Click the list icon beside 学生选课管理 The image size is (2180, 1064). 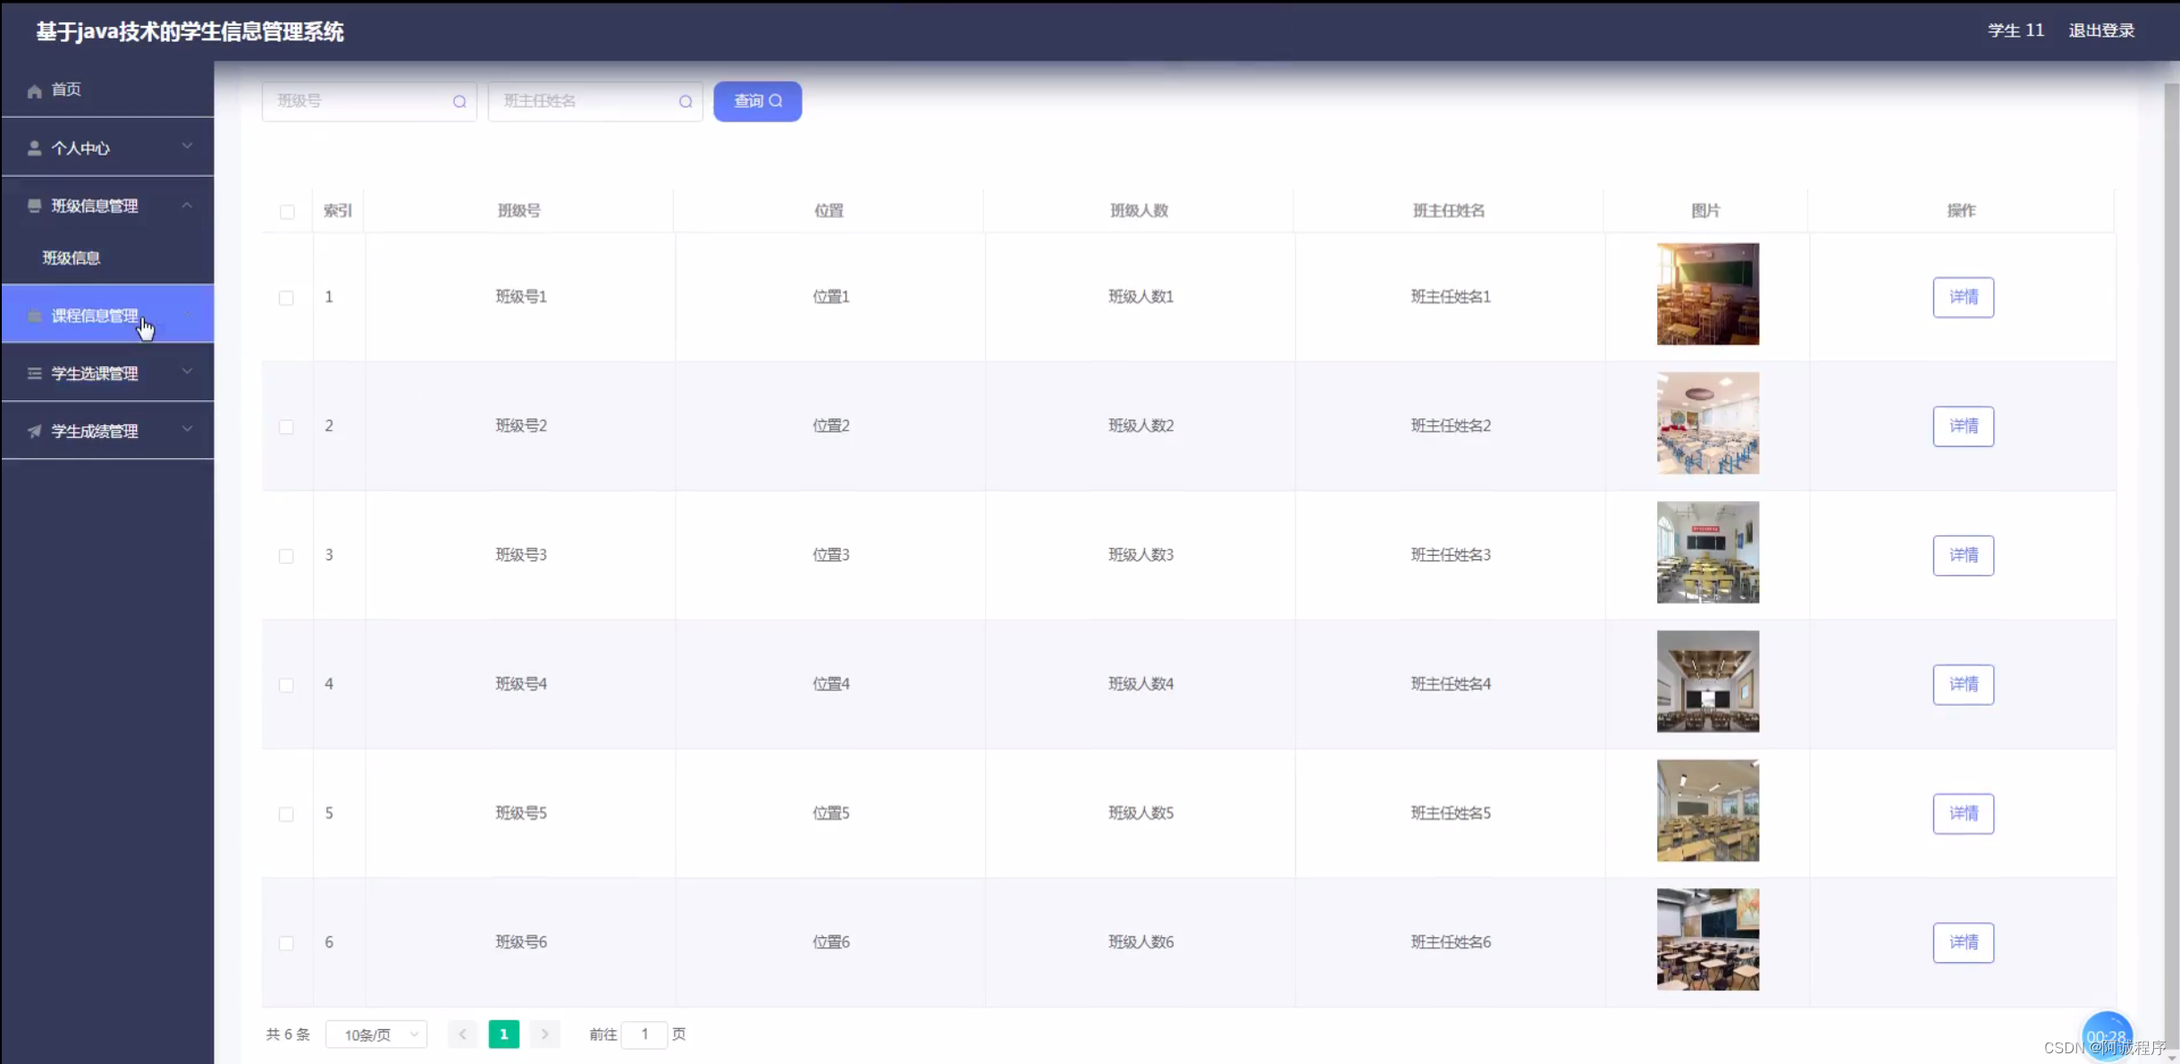pos(35,373)
